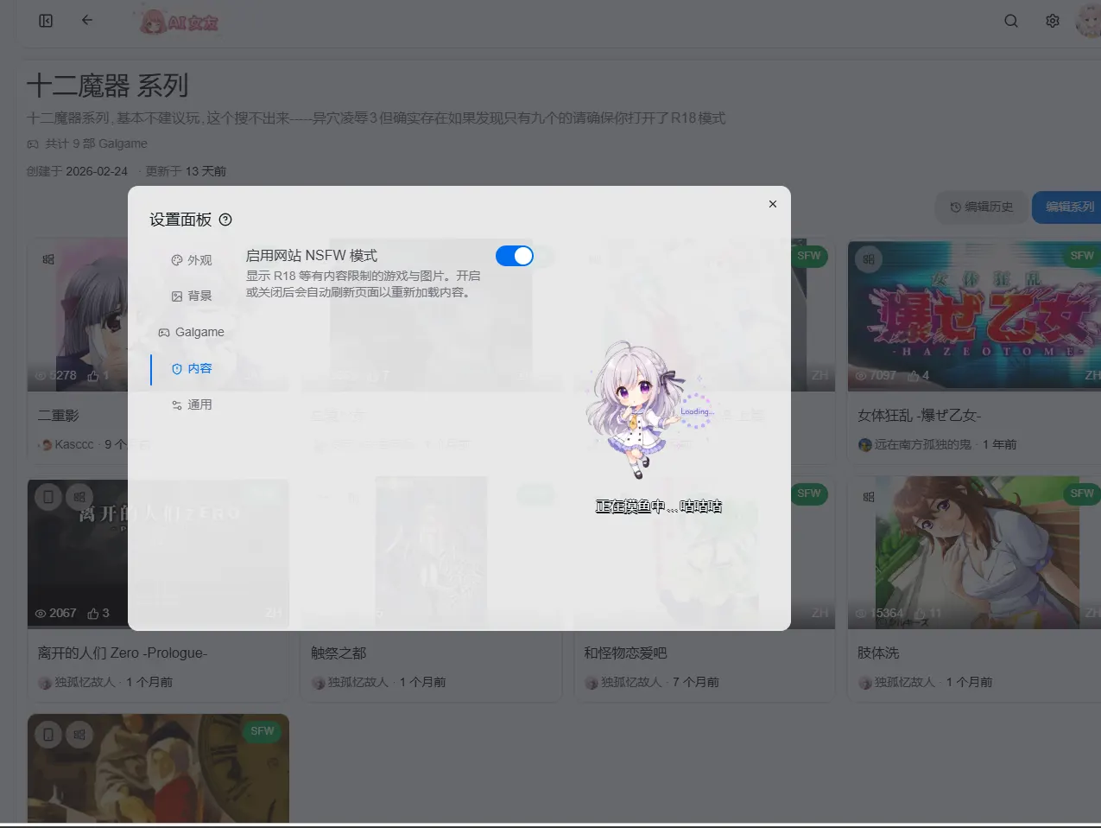This screenshot has width=1101, height=828.
Task: Go back with the arrow icon
Action: [x=87, y=20]
